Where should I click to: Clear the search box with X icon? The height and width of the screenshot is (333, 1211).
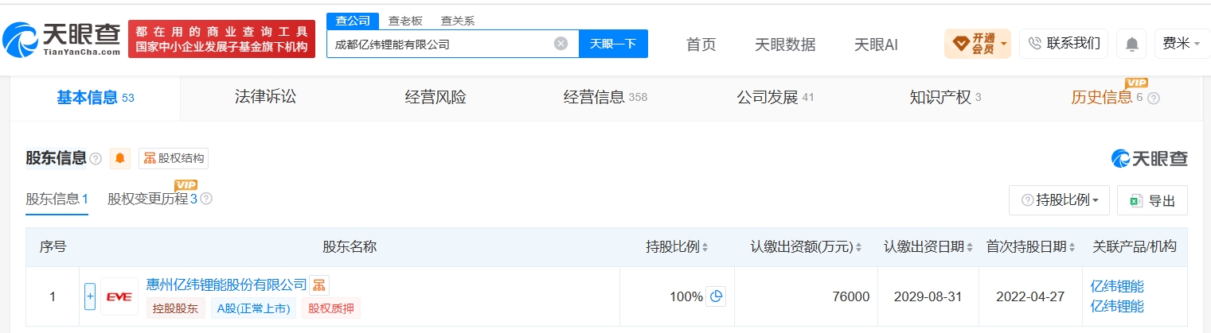tap(561, 44)
